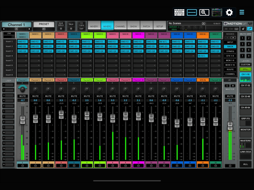254x190 pixels.
Task: Open the blue hamburger menu icon
Action: [x=242, y=12]
